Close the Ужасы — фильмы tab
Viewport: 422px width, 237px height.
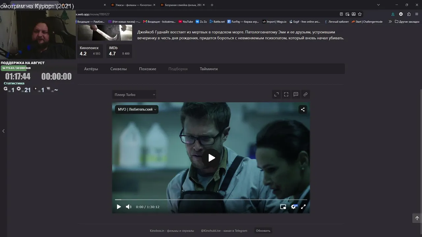point(155,5)
